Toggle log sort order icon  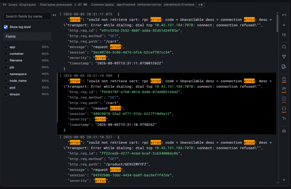click(284, 35)
